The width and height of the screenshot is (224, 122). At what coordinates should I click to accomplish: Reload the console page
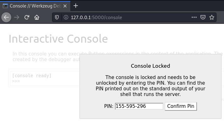(x=27, y=18)
